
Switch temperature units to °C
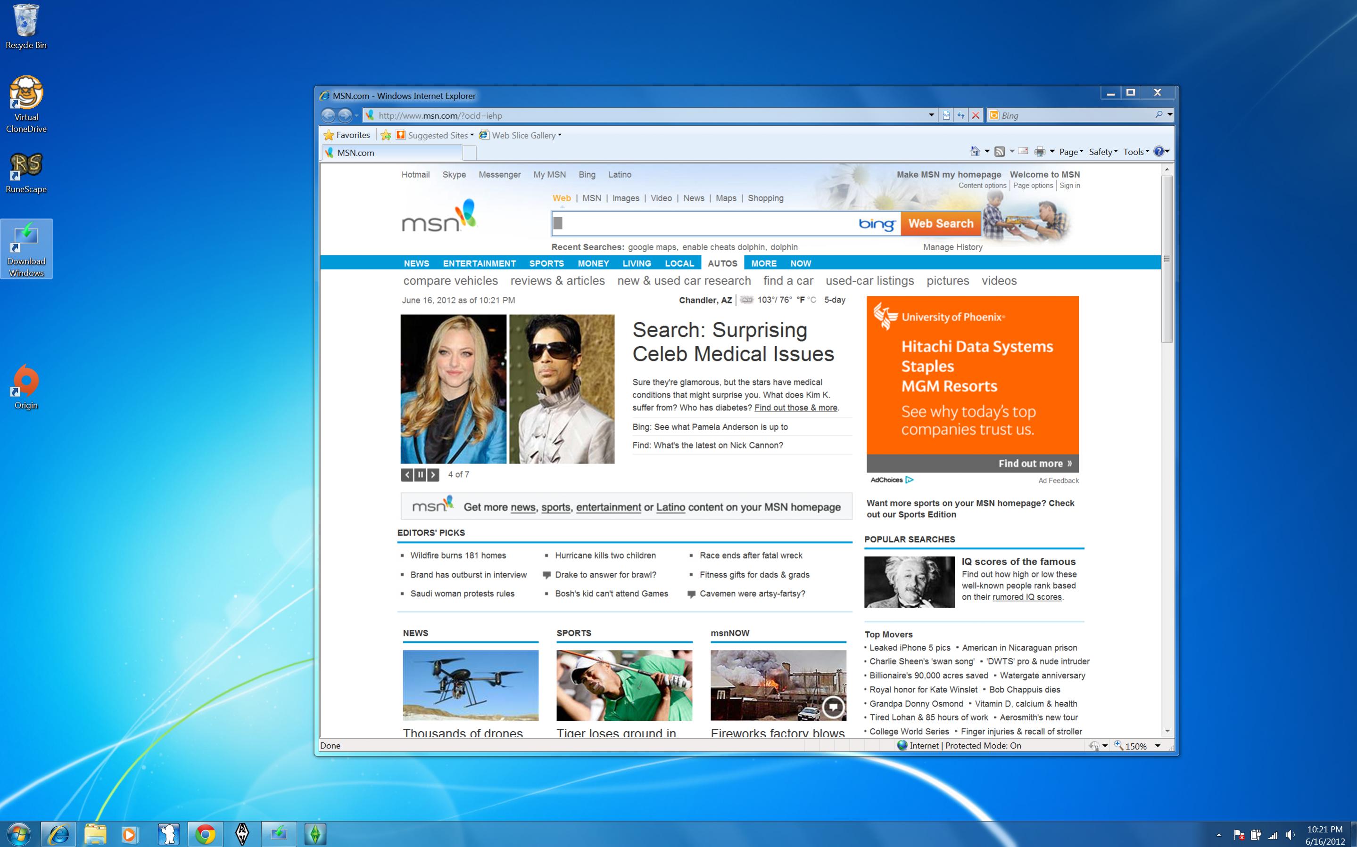[x=811, y=300]
